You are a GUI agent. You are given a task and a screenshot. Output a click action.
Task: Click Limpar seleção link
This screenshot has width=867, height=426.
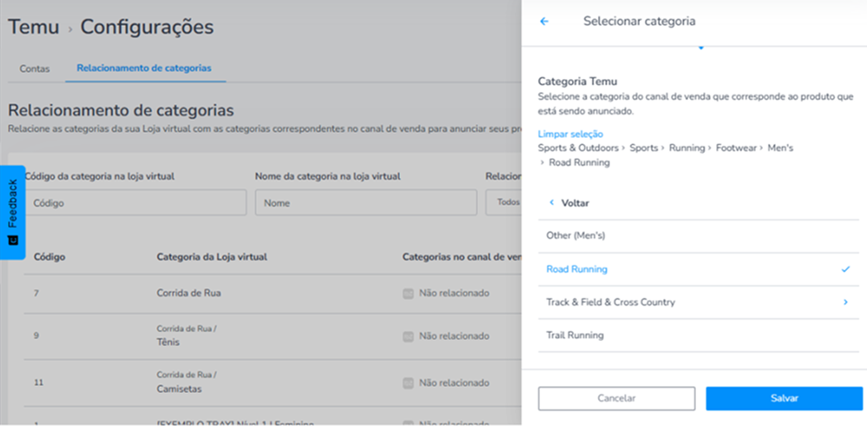(570, 134)
